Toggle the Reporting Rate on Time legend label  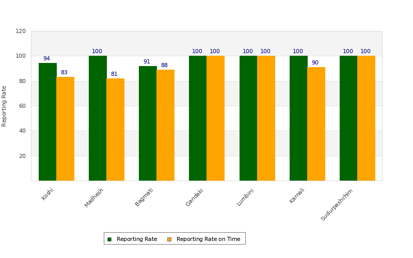(x=209, y=239)
